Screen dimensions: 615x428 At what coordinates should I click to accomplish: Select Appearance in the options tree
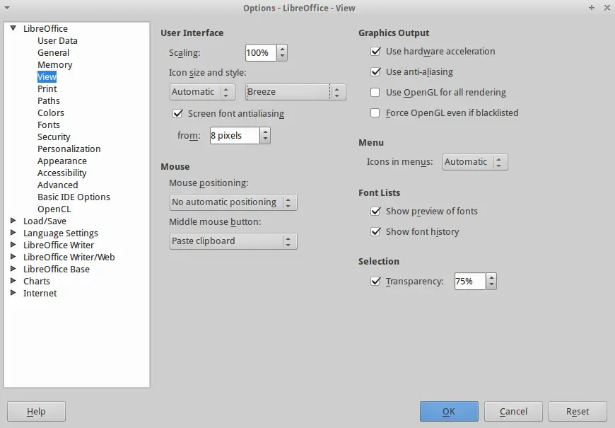coord(62,161)
